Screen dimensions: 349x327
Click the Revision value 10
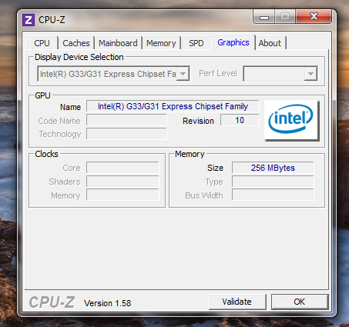240,120
